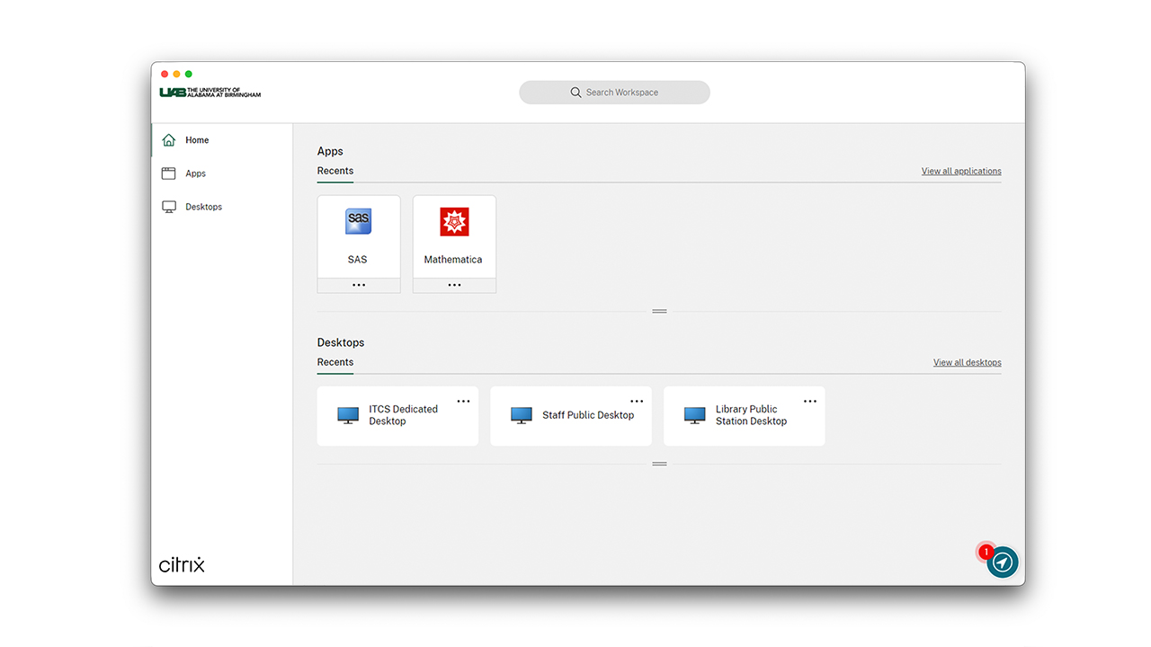
Task: Collapse the Apps section using the handle
Action: [659, 311]
